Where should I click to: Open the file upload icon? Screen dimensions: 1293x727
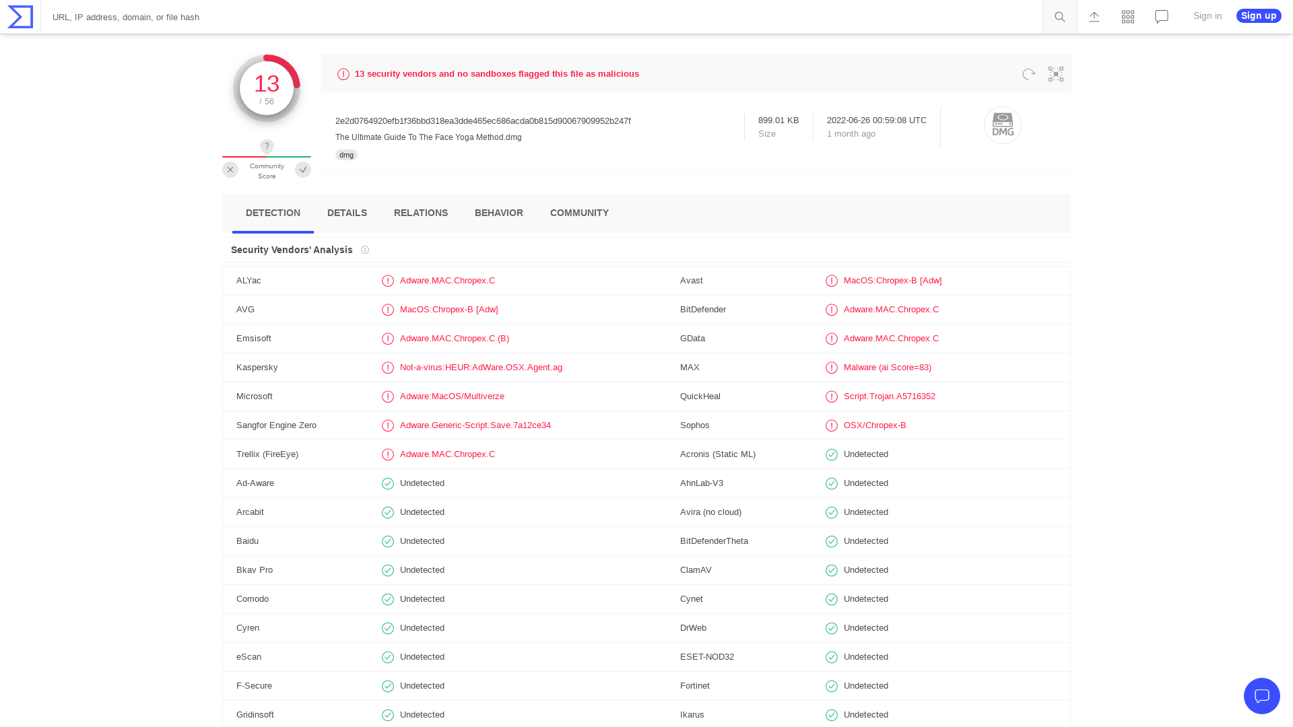[1094, 16]
